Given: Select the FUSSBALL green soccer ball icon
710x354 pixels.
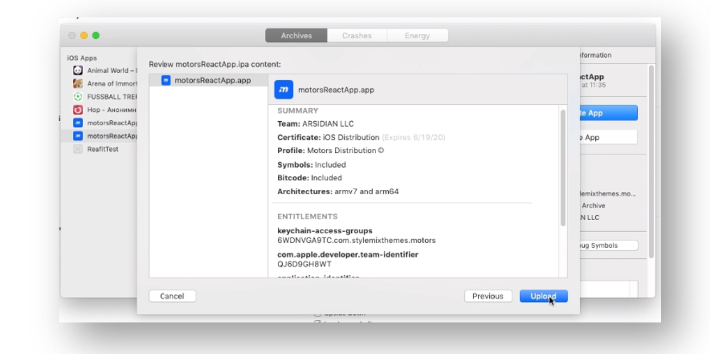Looking at the screenshot, I should point(78,97).
